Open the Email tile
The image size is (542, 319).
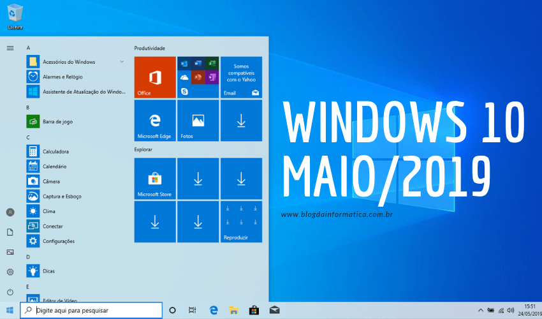click(241, 77)
